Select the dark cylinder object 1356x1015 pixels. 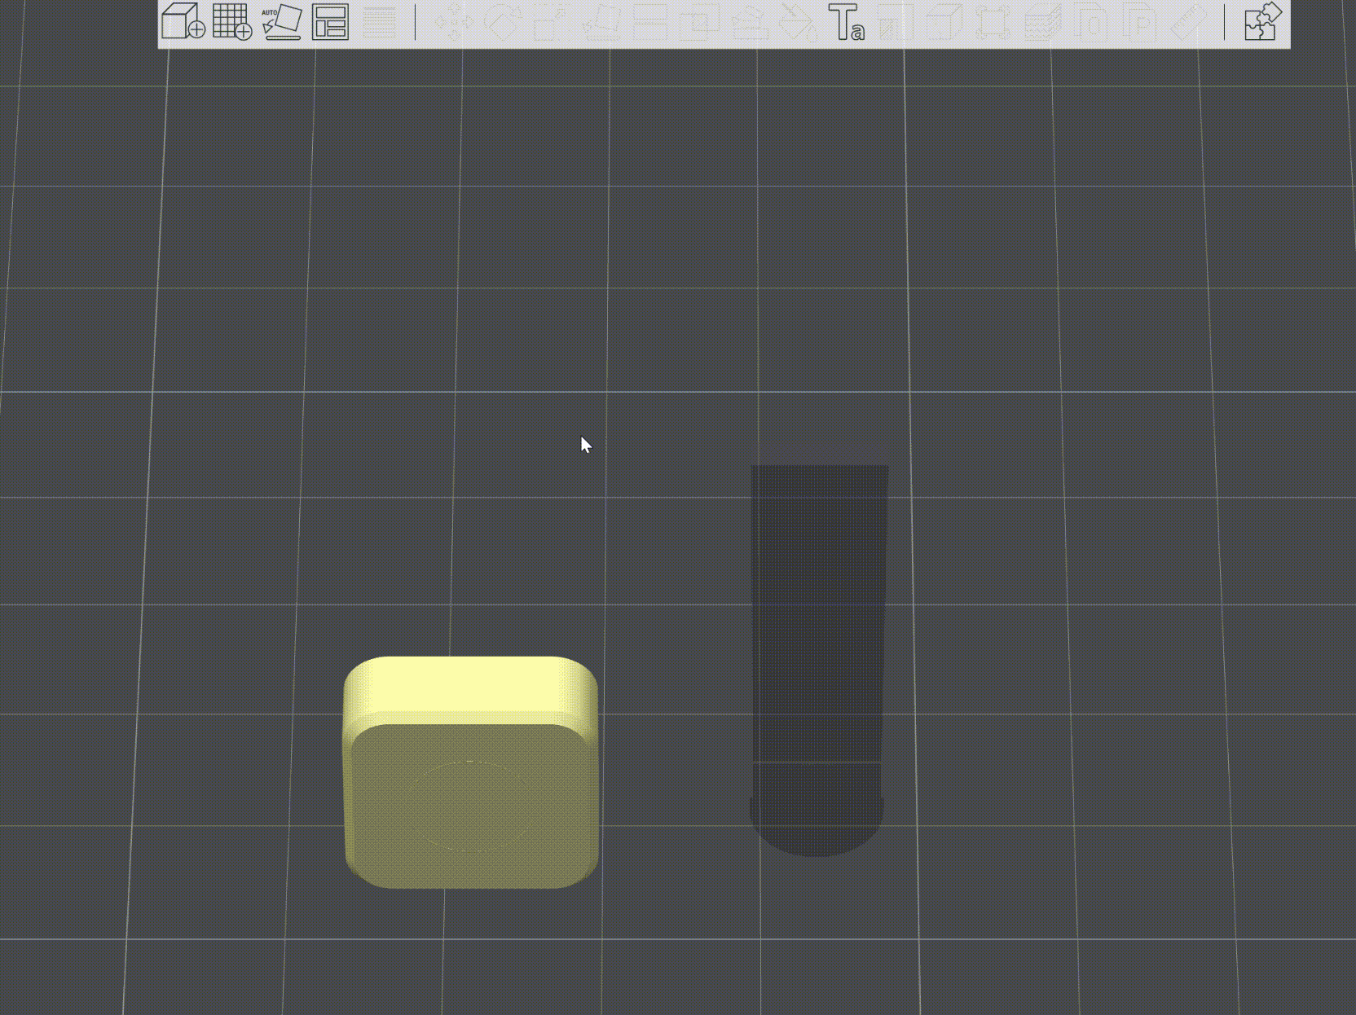817,660
